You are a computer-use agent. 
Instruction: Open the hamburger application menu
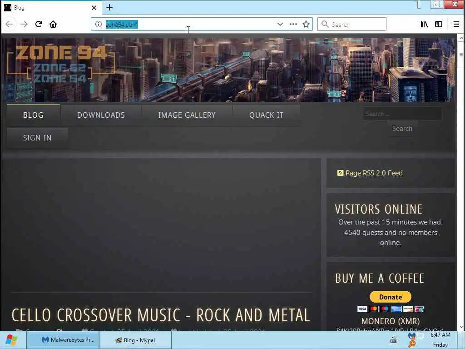tap(456, 25)
